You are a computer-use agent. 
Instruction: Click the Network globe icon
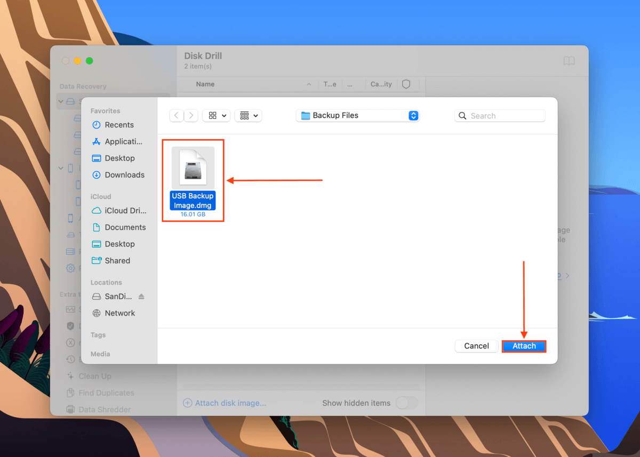pyautogui.click(x=97, y=313)
